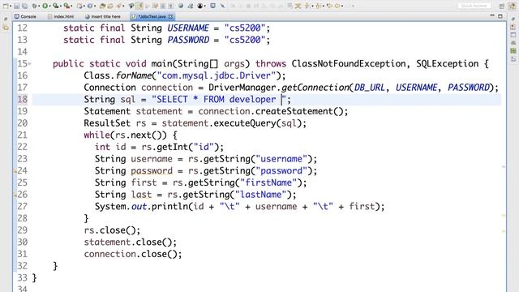Image resolution: width=519 pixels, height=292 pixels.
Task: Click 'ClassNotFoundException' in method signature
Action: (x=349, y=63)
